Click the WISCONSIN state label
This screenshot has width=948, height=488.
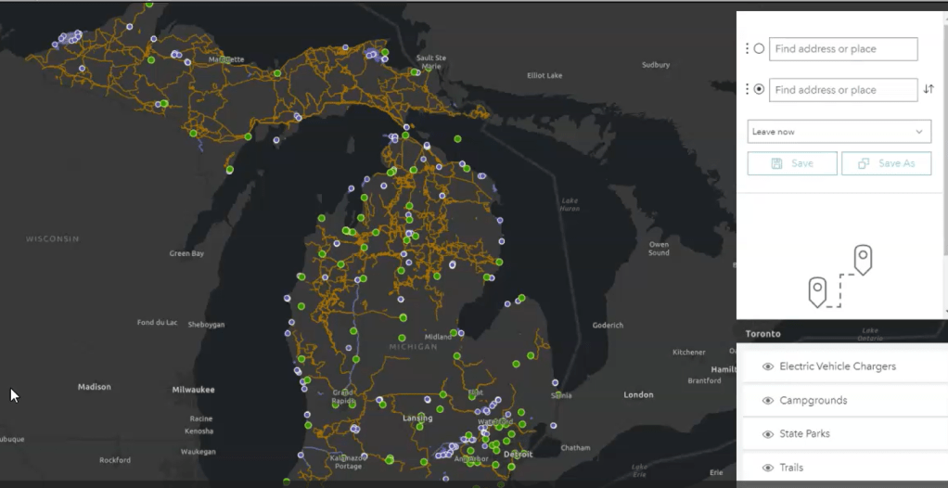[x=52, y=238]
